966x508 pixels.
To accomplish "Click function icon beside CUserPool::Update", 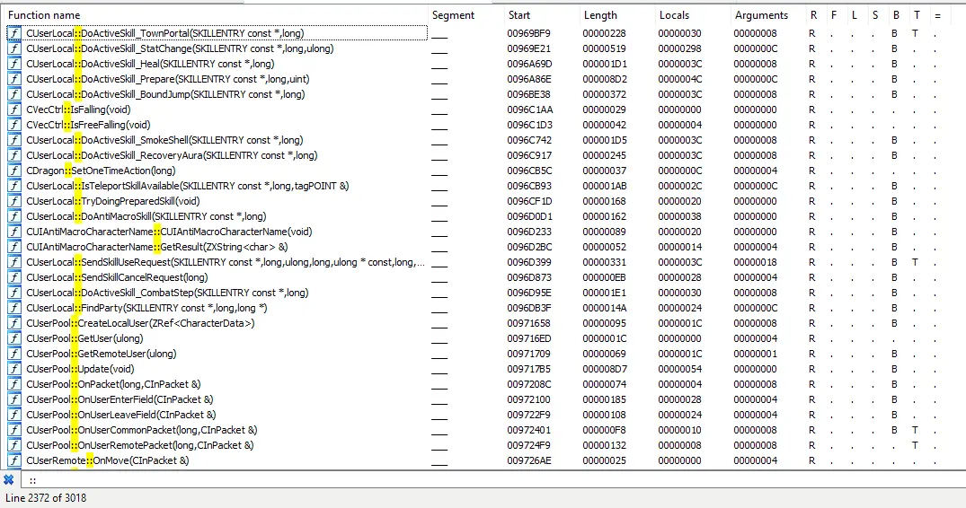I will click(x=13, y=369).
